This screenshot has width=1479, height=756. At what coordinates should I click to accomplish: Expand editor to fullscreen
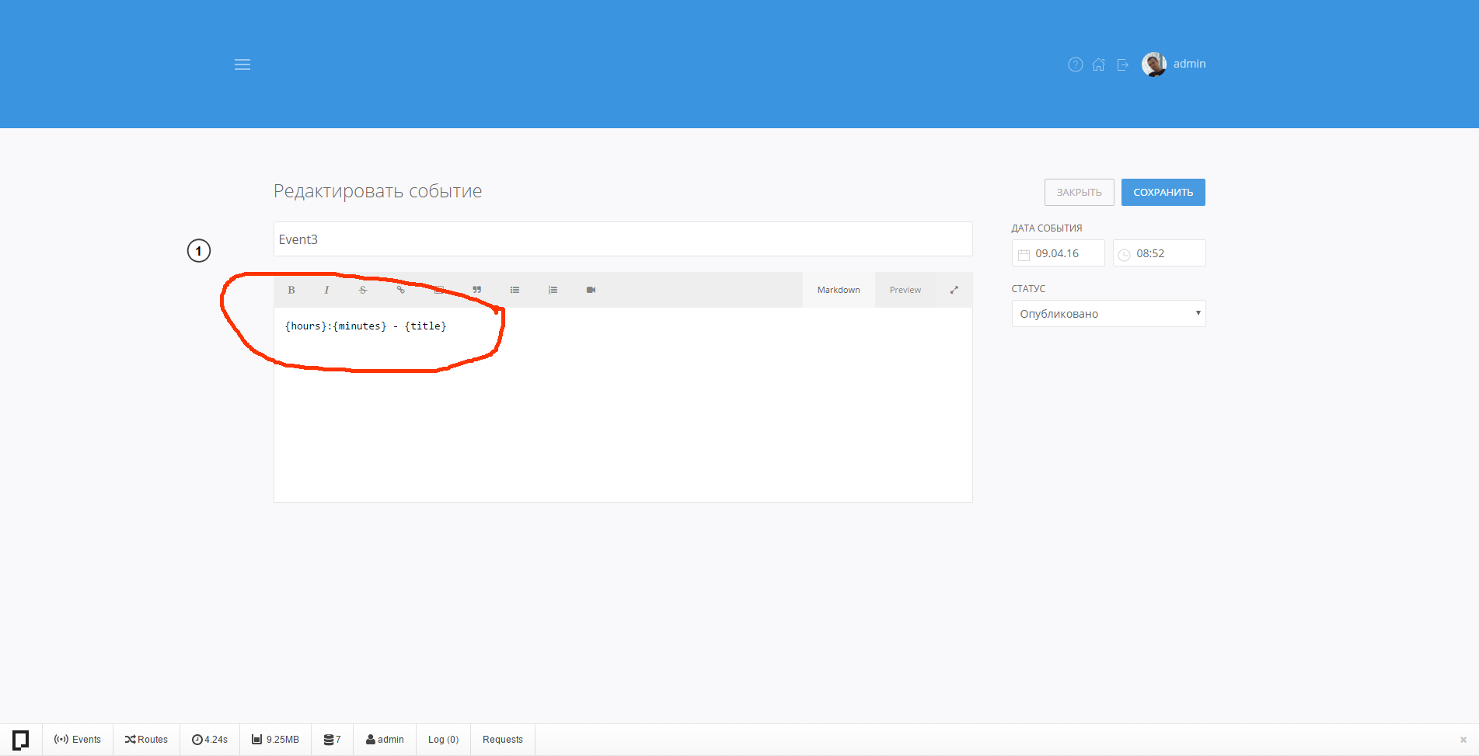954,290
